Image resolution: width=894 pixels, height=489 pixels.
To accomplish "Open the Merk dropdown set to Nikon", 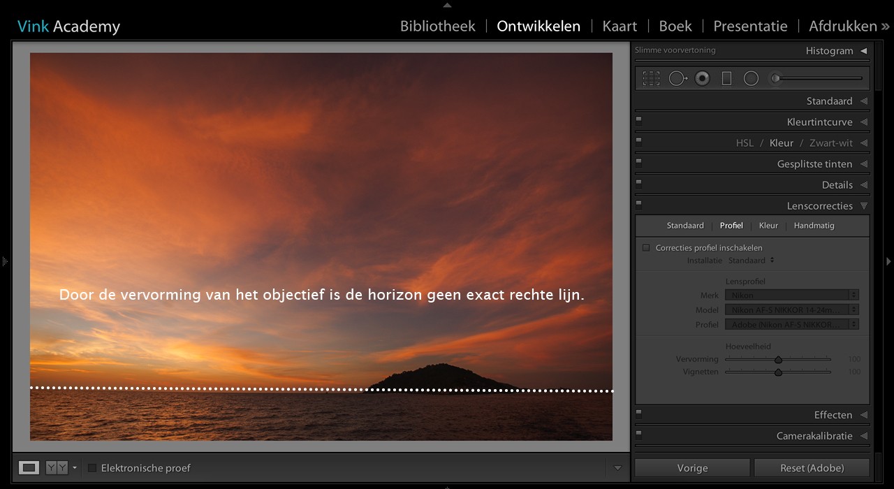I will pyautogui.click(x=791, y=295).
